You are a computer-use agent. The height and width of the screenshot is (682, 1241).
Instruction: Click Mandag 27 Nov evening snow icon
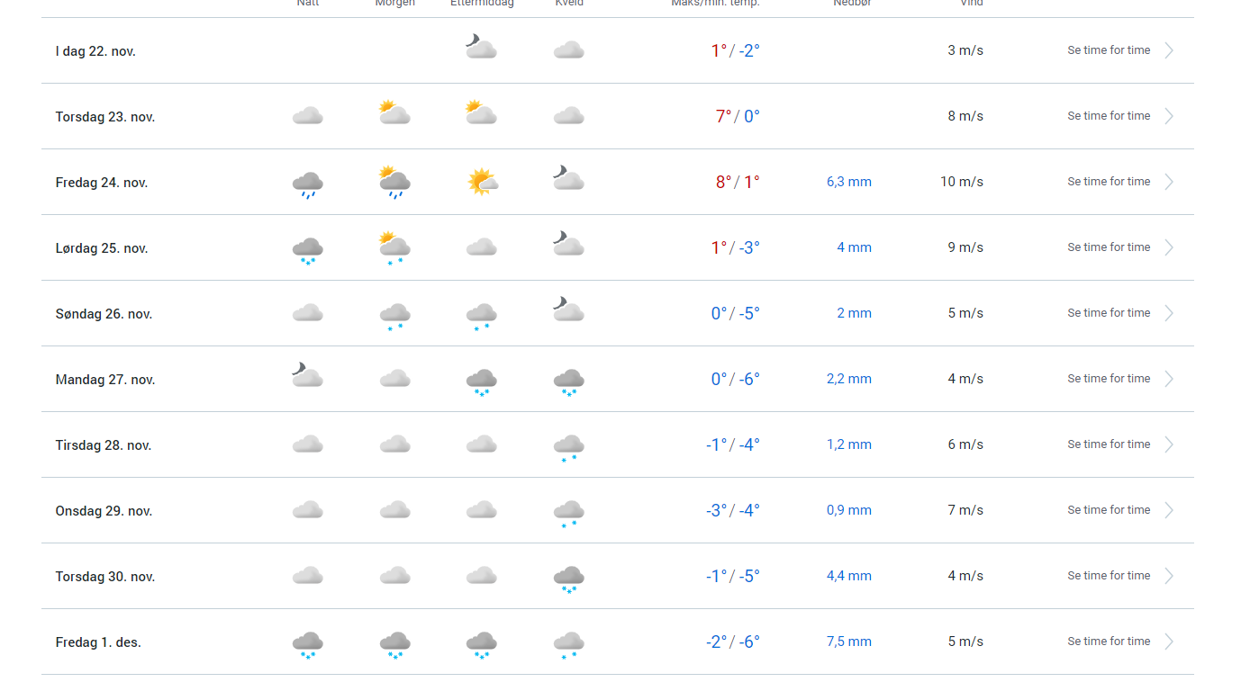point(569,381)
